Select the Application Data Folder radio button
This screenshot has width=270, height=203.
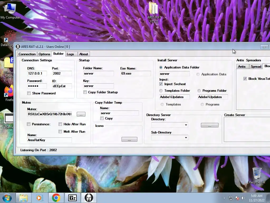161,67
